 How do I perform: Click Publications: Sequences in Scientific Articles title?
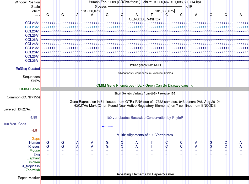pyautogui.click(x=145, y=73)
